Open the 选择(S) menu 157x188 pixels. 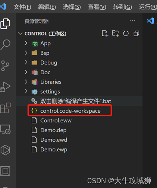(x=72, y=7)
